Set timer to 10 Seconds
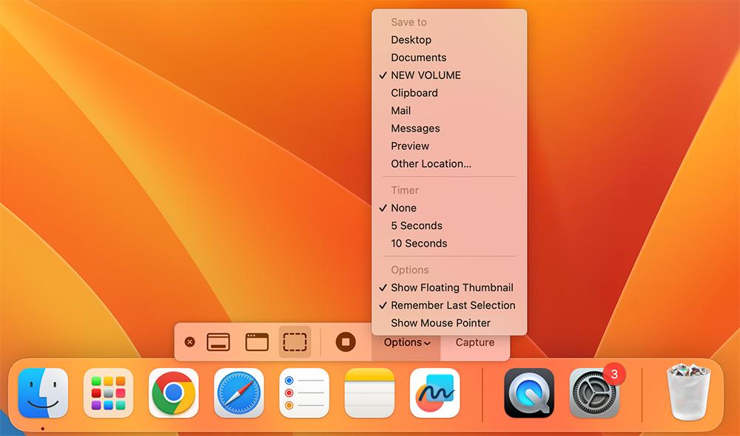 click(419, 243)
